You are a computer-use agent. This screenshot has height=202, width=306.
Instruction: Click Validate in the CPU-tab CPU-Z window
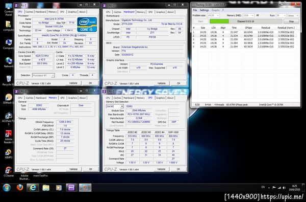73,83
